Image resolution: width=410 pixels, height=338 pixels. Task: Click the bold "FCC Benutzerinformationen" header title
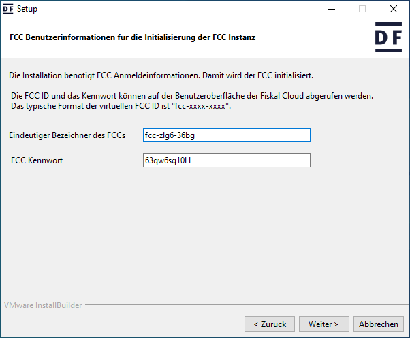133,37
